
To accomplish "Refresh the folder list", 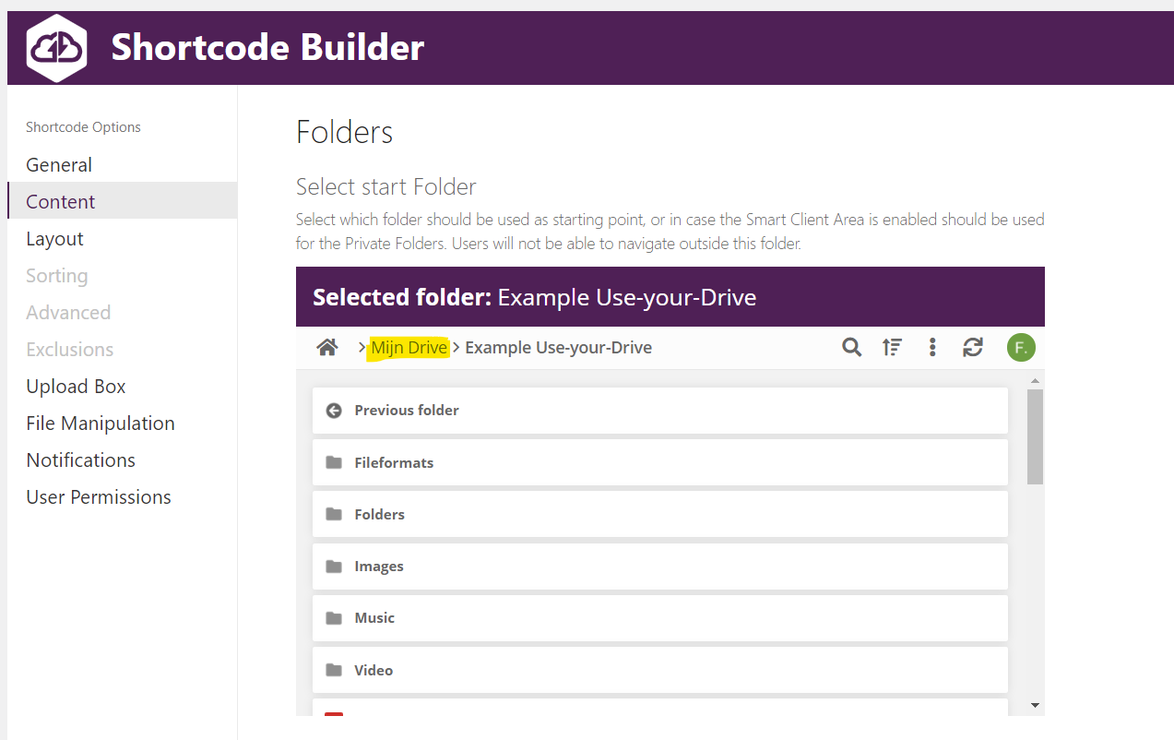I will click(x=972, y=348).
